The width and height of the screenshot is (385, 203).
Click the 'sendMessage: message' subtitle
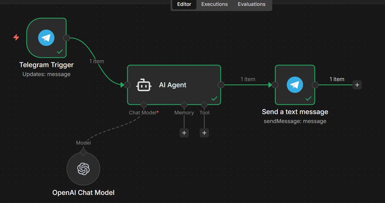coord(295,121)
